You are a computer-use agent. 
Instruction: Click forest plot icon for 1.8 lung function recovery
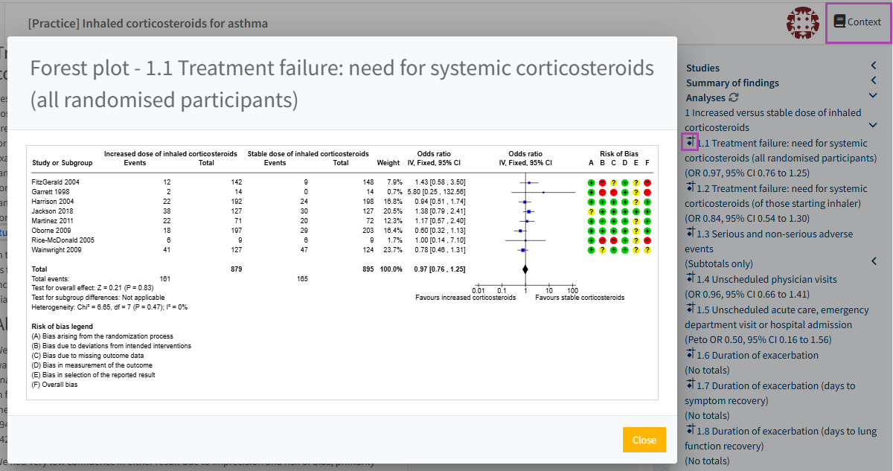(690, 430)
